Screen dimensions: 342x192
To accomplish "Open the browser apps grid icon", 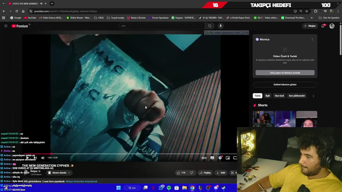I will (x=3, y=18).
